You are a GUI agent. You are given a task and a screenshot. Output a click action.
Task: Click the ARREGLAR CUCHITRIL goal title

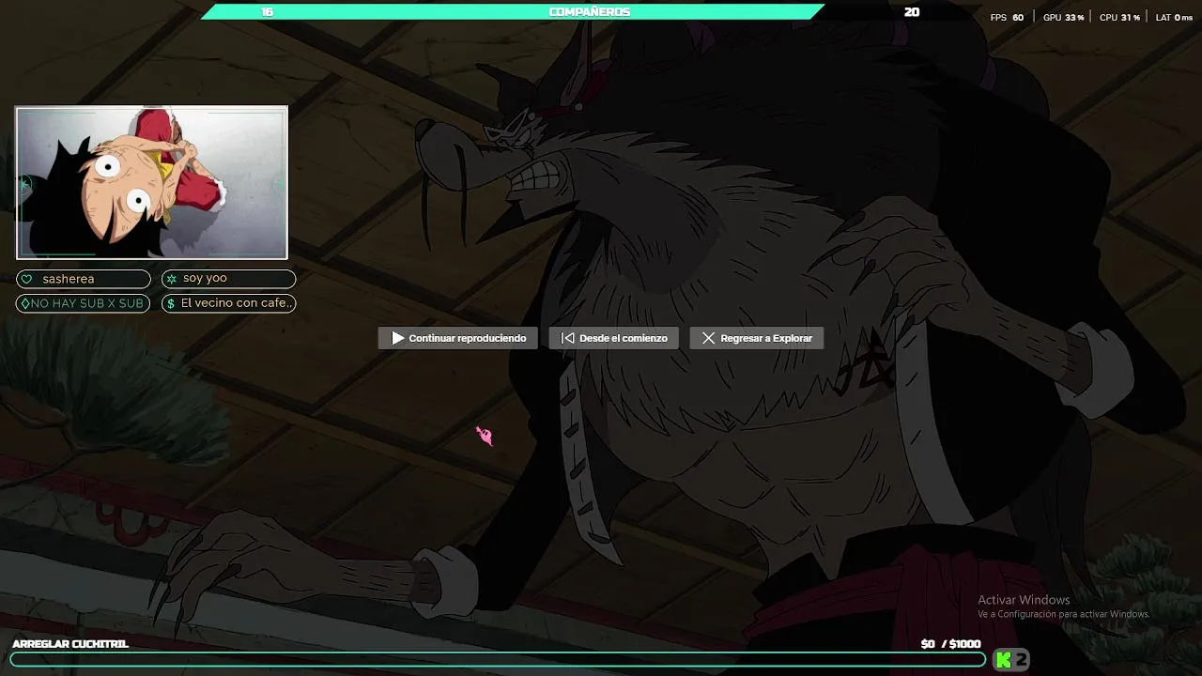click(70, 644)
